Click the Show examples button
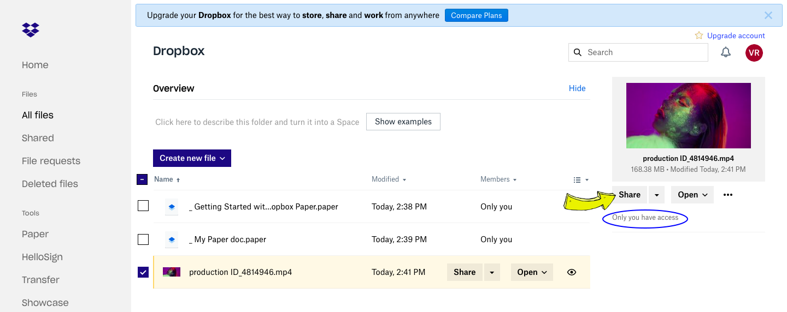This screenshot has width=787, height=312. pyautogui.click(x=403, y=122)
